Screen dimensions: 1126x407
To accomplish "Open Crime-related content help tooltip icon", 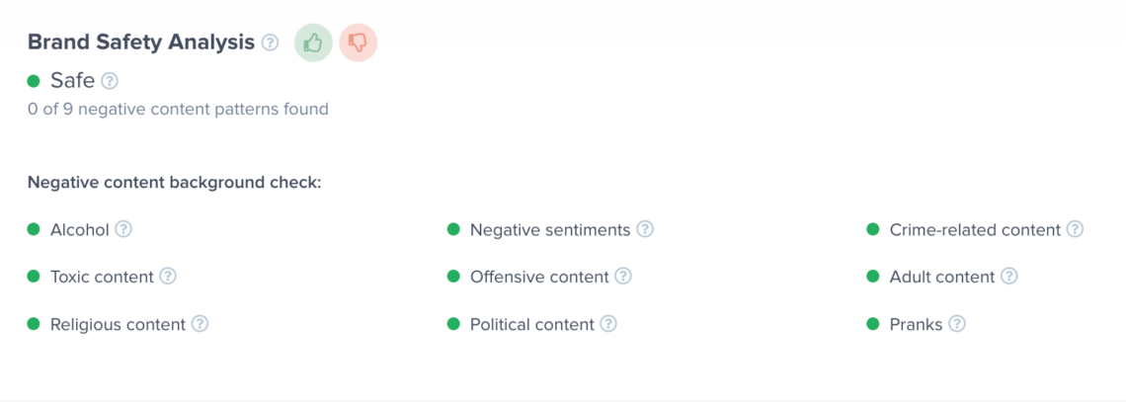I will [1075, 229].
